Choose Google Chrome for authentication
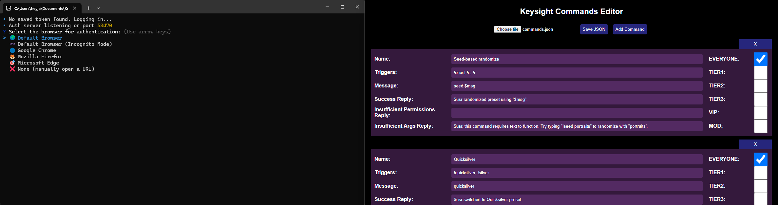The image size is (778, 205). coord(37,50)
